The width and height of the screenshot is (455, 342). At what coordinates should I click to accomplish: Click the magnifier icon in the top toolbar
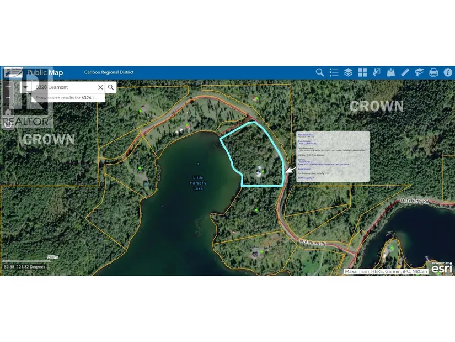click(319, 72)
